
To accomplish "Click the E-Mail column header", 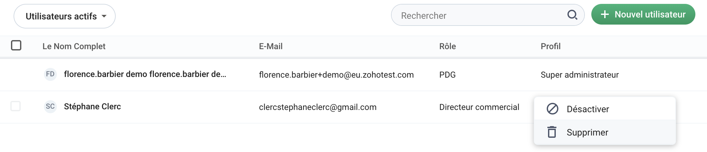I will (271, 46).
